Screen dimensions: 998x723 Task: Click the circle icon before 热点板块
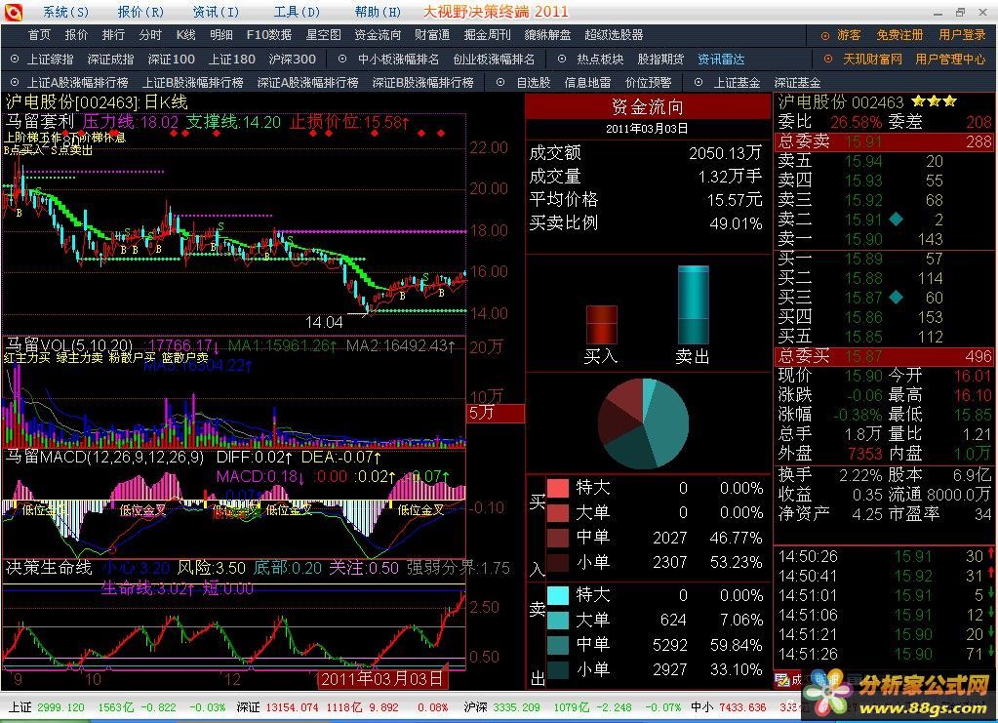(561, 60)
